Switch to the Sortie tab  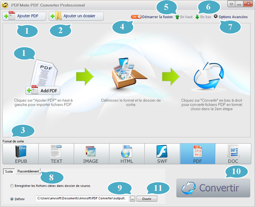pyautogui.click(x=9, y=171)
